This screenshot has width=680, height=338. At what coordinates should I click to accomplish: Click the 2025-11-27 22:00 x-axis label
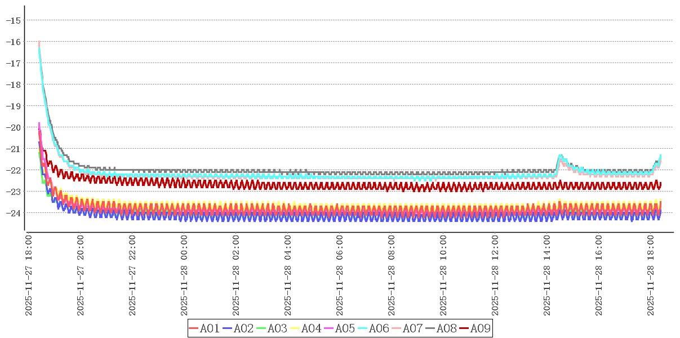click(132, 275)
